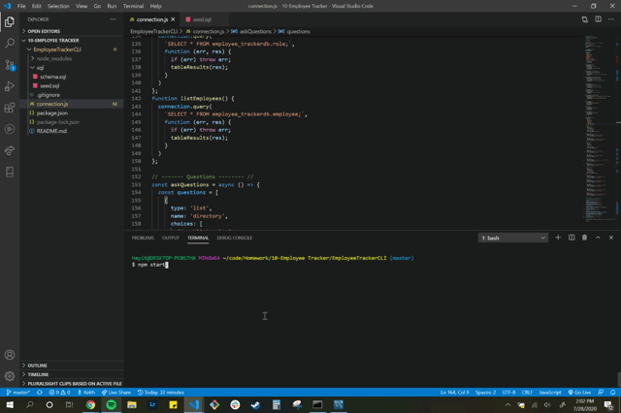Expand Pluralsight Clips Based on Active File
The height and width of the screenshot is (413, 621).
tap(72, 384)
